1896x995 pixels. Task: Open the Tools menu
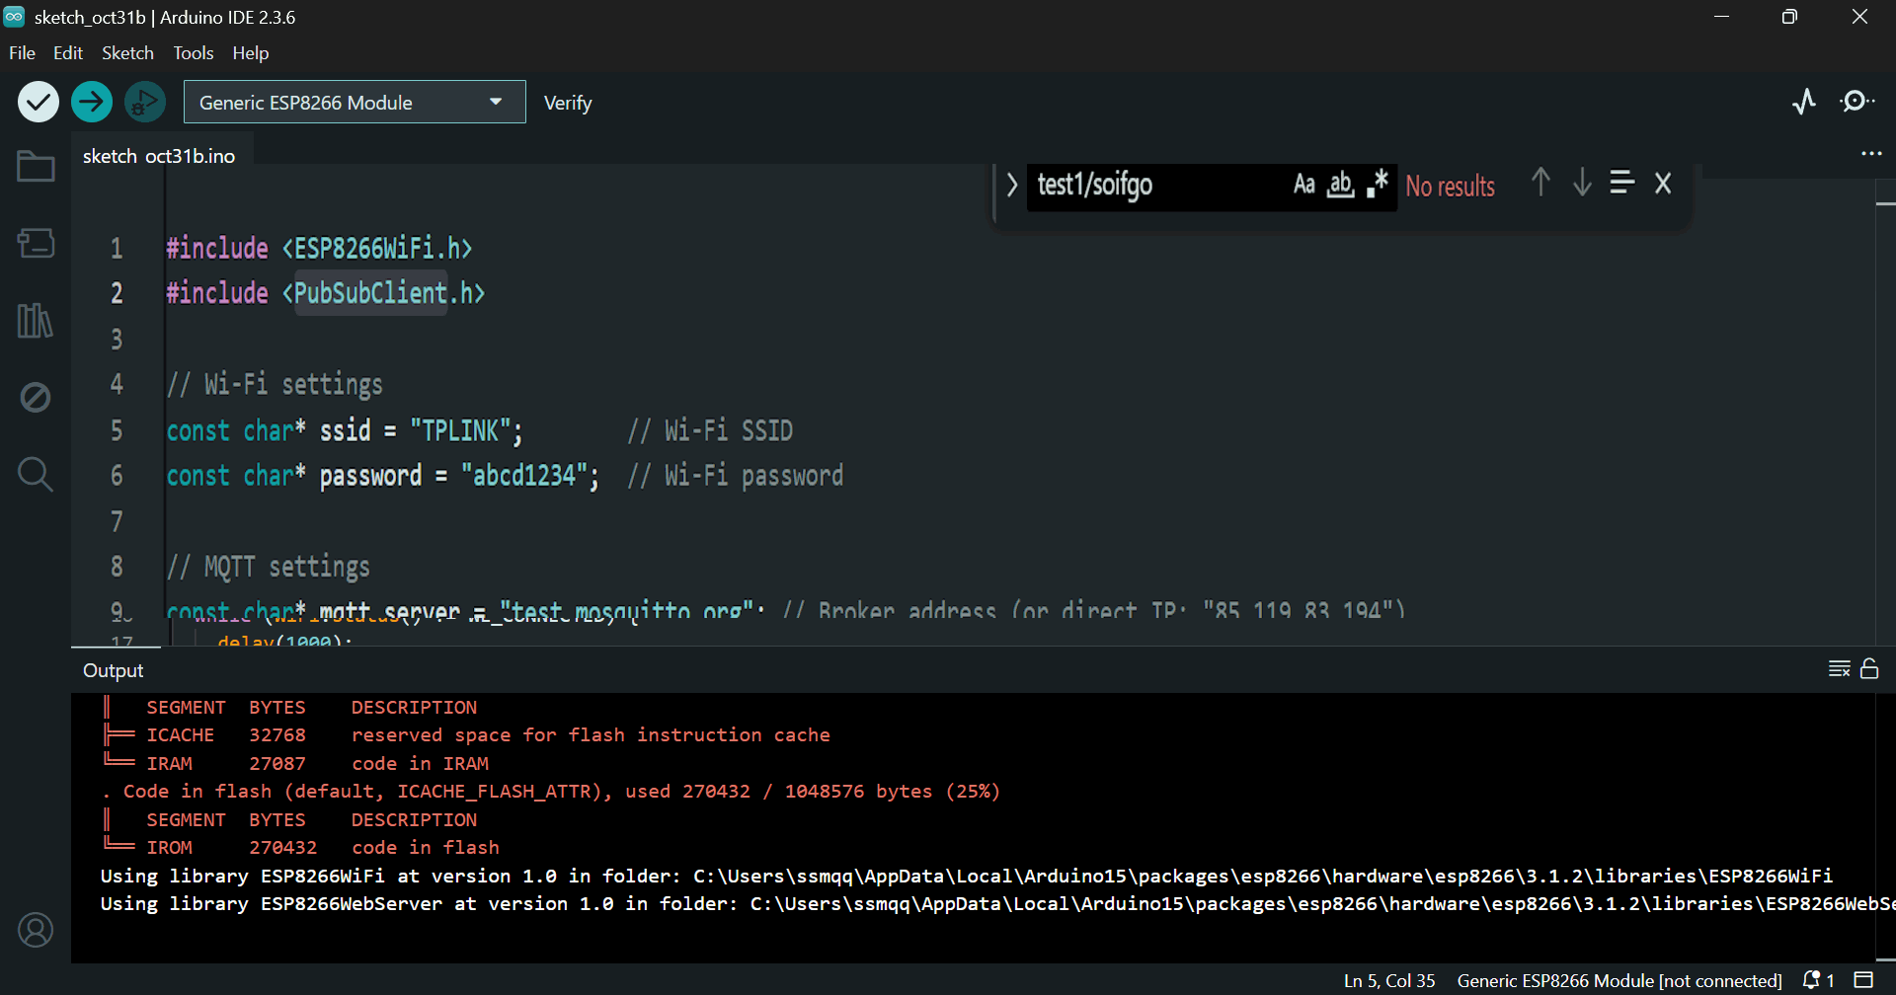[193, 52]
